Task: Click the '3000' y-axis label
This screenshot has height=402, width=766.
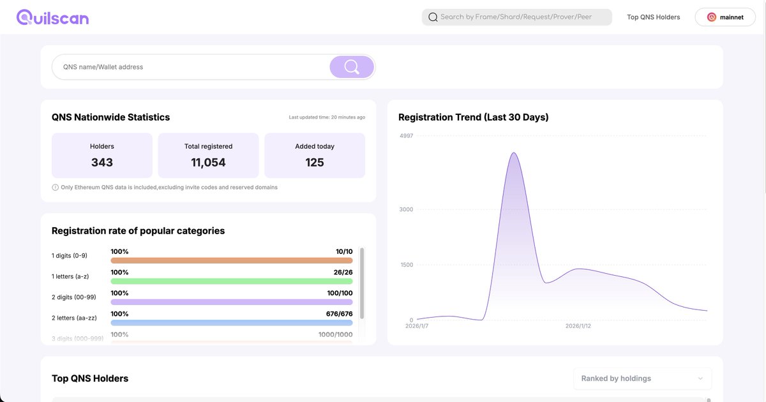Action: tap(406, 209)
